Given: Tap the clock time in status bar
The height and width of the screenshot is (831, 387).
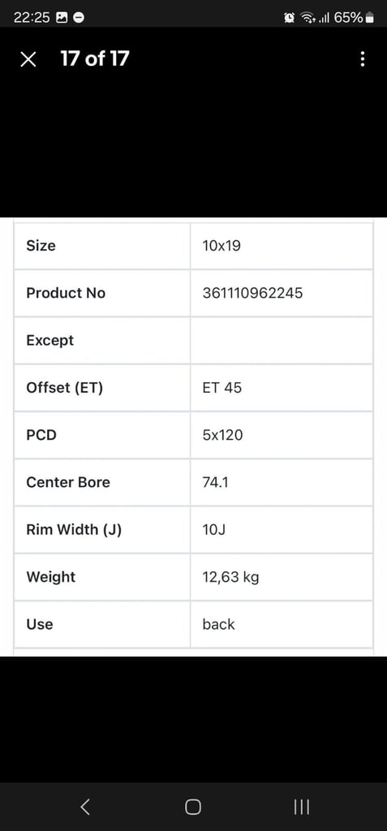Looking at the screenshot, I should point(32,18).
